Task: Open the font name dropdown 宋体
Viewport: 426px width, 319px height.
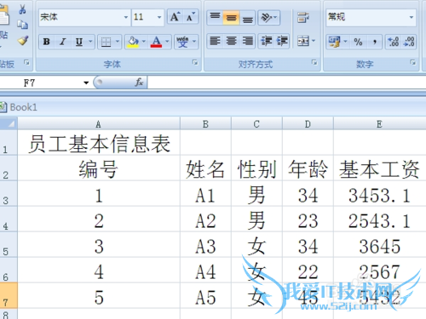Action: pos(126,17)
